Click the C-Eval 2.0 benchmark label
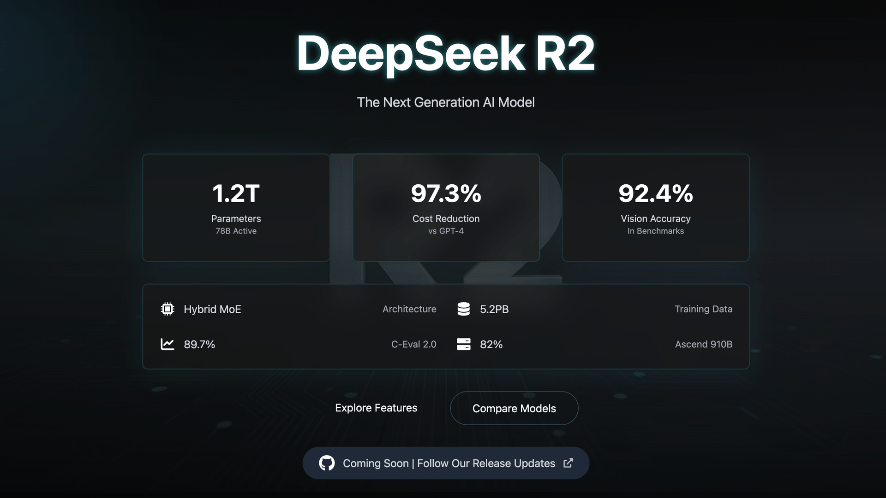 point(413,344)
